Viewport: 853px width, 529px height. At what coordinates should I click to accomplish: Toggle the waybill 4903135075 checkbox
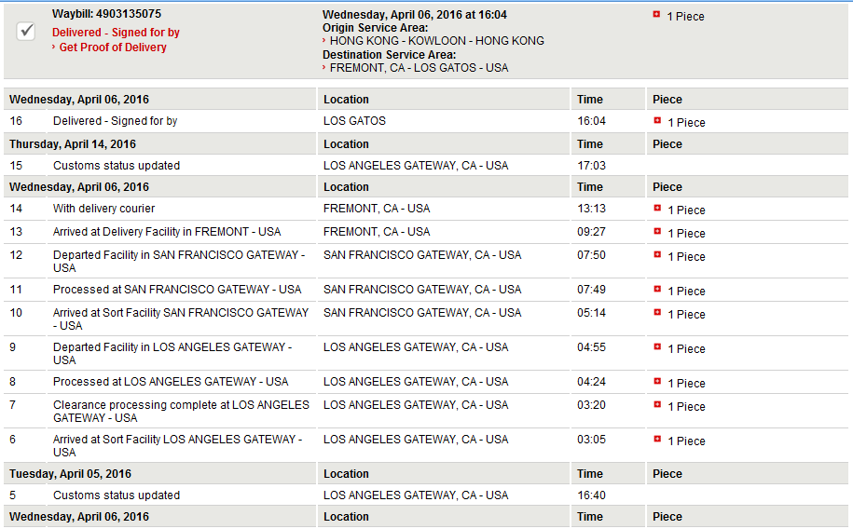pos(25,31)
